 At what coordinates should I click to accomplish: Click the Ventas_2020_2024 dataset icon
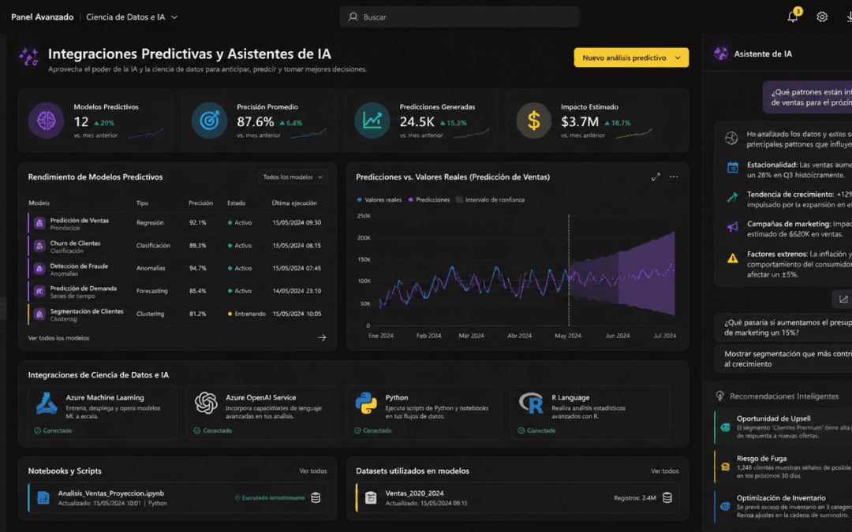(x=371, y=497)
